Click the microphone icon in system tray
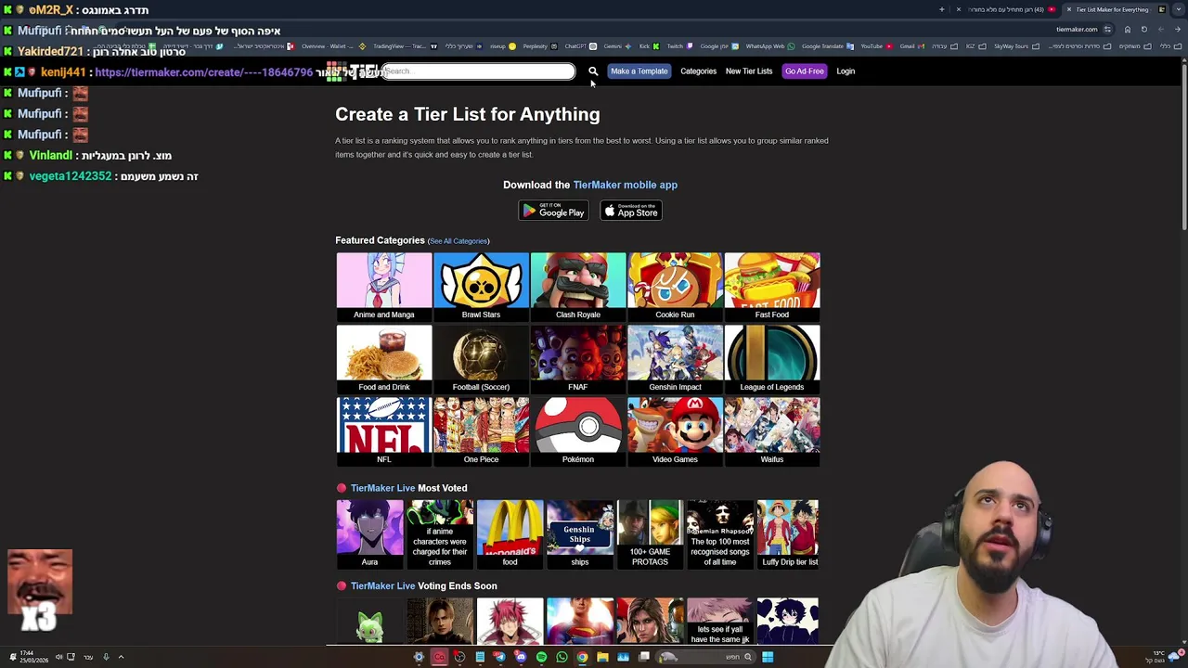The width and height of the screenshot is (1188, 668). (106, 657)
